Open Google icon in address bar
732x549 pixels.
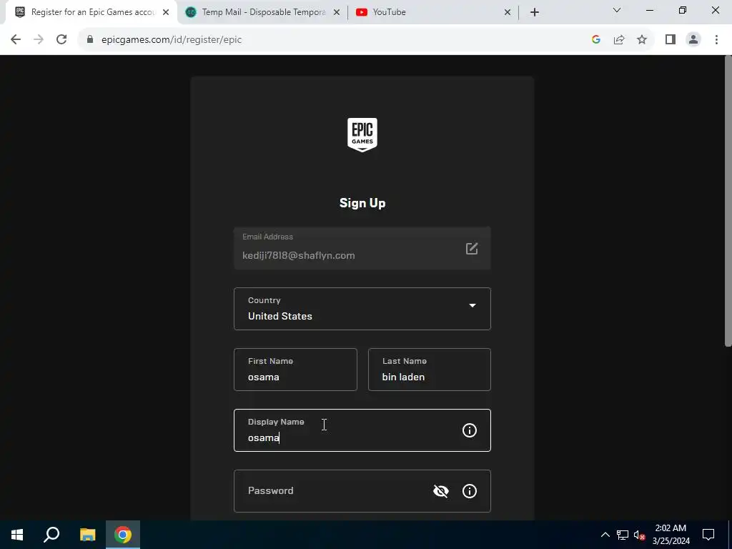coord(595,39)
